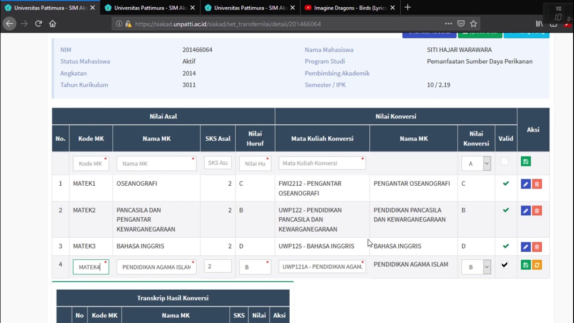Screen dimensions: 574x323
Task: Click UWP121A Mata Kuliah Konversi input
Action: pyautogui.click(x=322, y=266)
